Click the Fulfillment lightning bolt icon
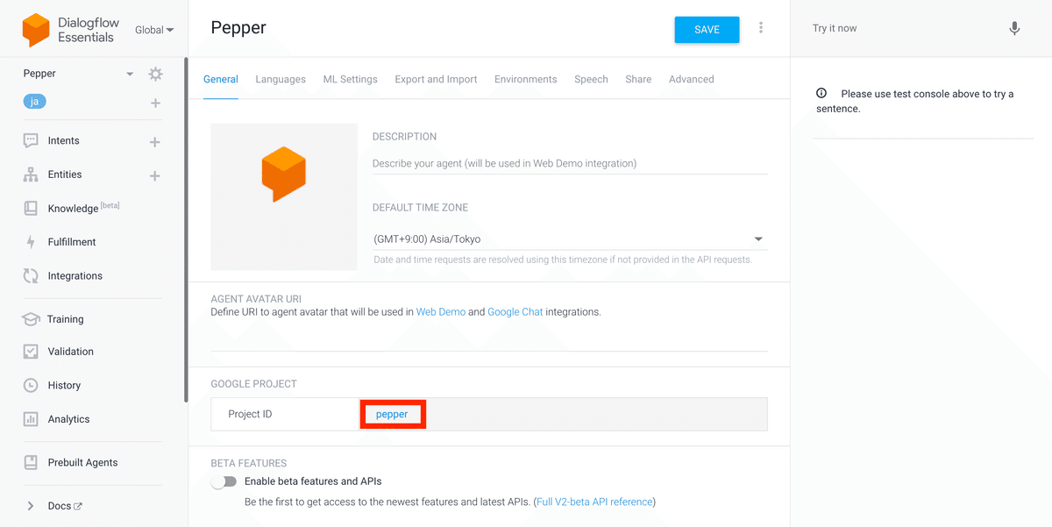Viewport: 1052px width, 527px height. [x=31, y=242]
